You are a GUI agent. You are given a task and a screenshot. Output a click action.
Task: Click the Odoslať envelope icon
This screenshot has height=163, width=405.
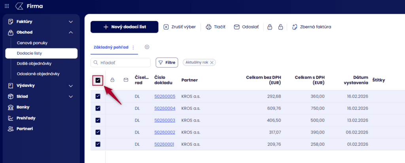tap(237, 27)
